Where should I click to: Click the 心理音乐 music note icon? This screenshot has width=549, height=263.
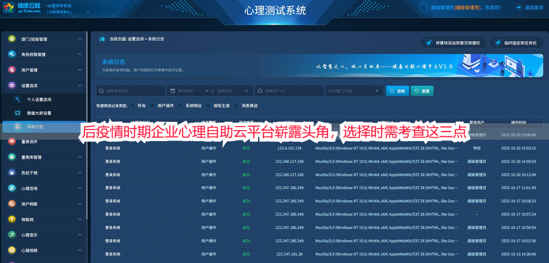(12, 235)
